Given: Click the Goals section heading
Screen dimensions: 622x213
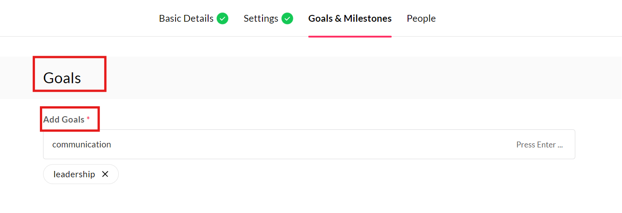Looking at the screenshot, I should coord(62,78).
